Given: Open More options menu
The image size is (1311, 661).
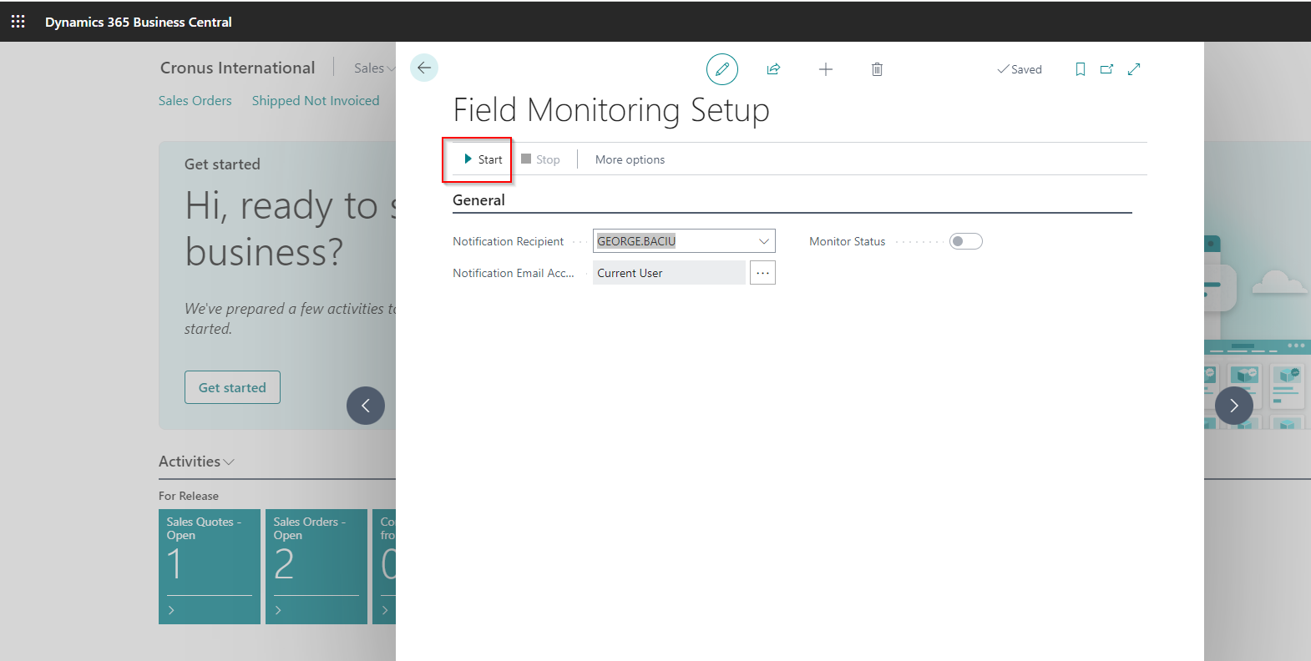Looking at the screenshot, I should click(630, 159).
